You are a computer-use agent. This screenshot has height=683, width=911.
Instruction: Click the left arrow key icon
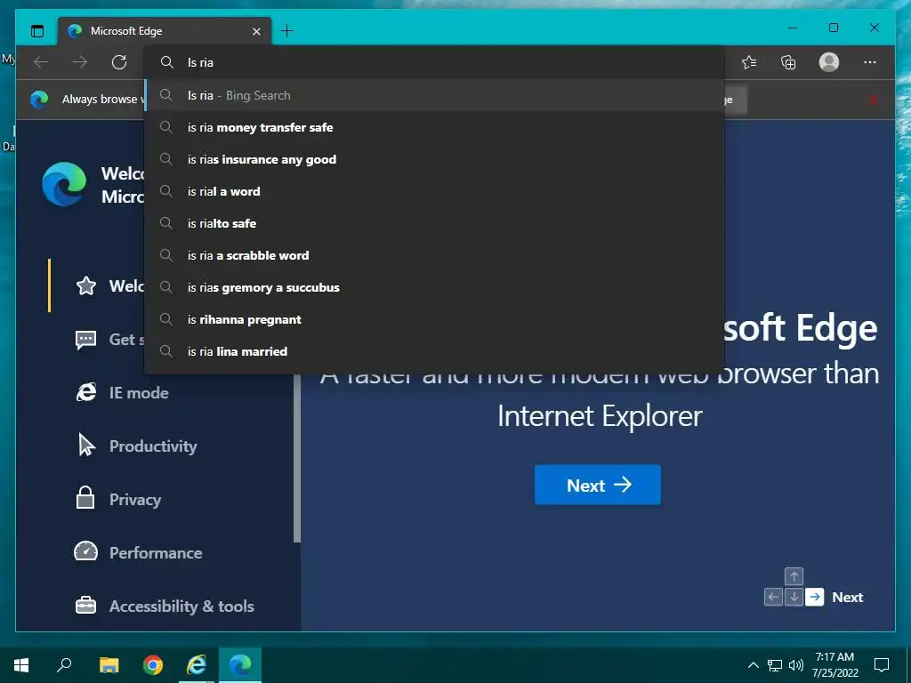click(773, 597)
